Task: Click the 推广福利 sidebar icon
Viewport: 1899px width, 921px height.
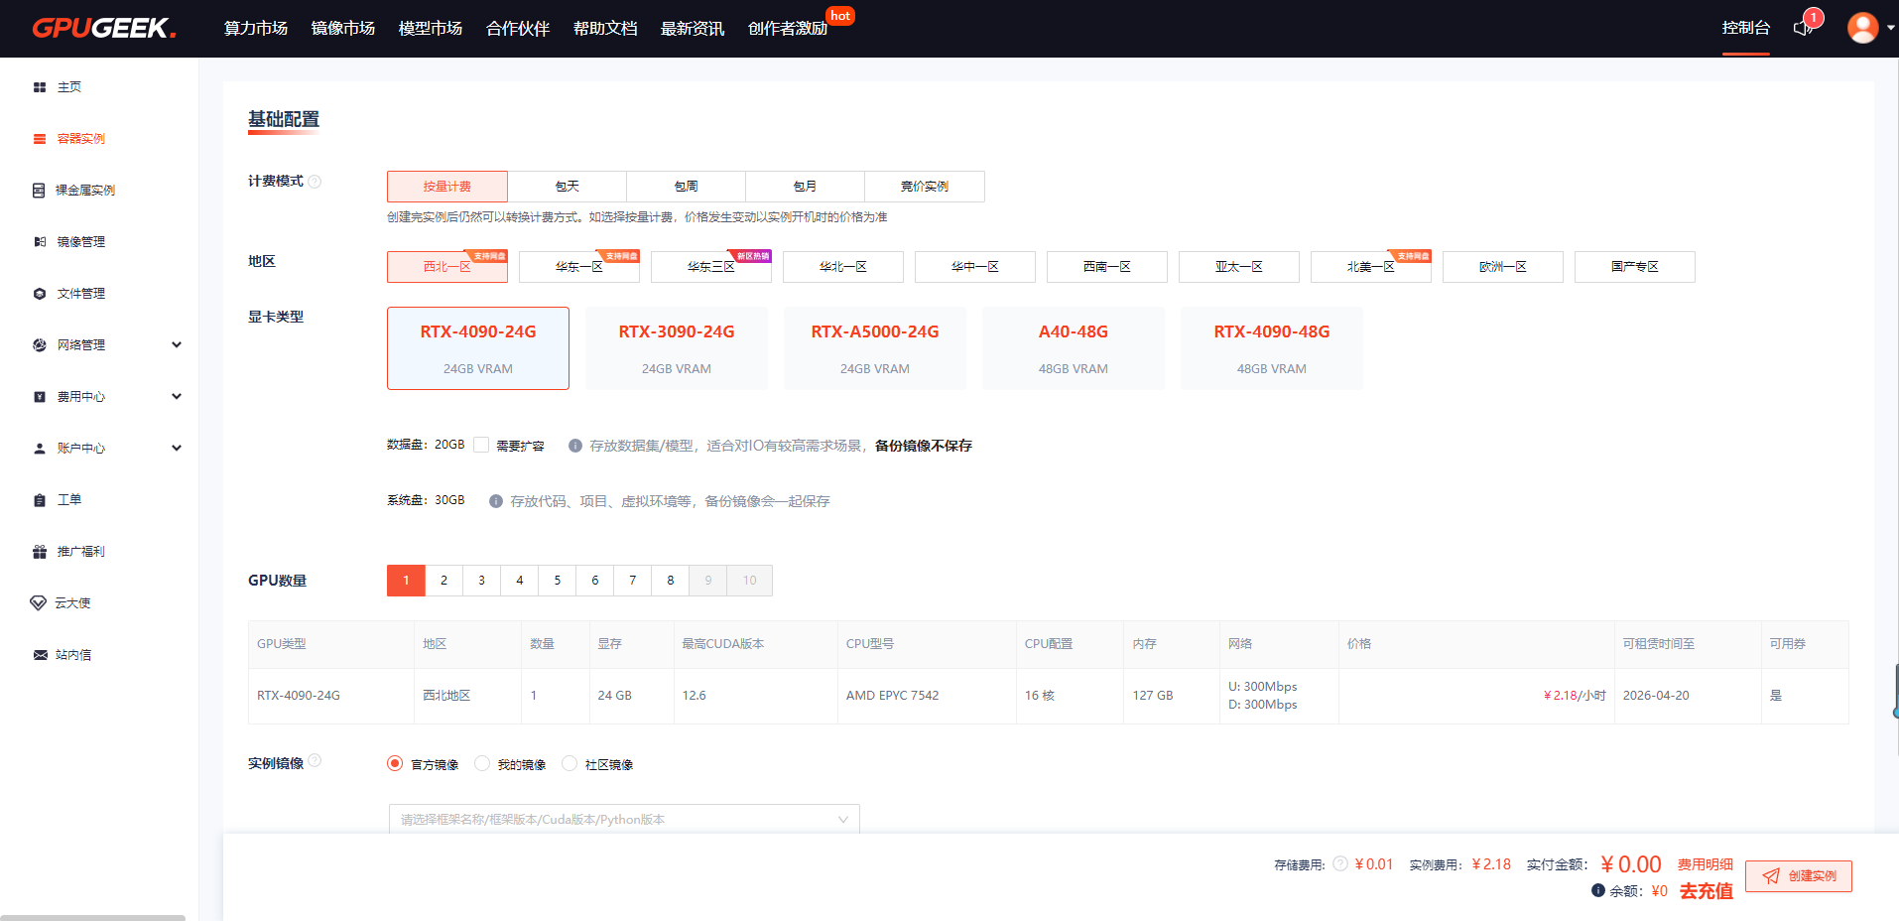Action: [79, 551]
